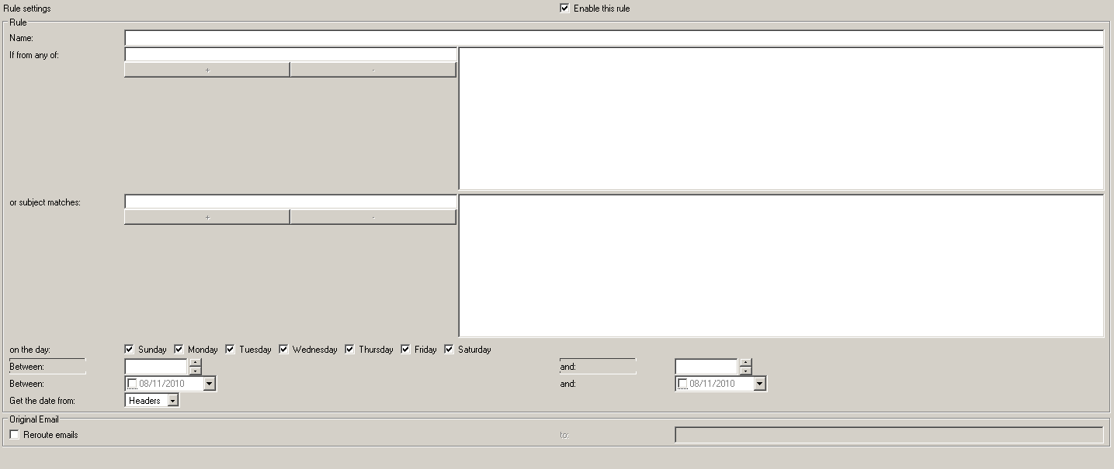Click the 'If from any of' input field

pyautogui.click(x=290, y=54)
